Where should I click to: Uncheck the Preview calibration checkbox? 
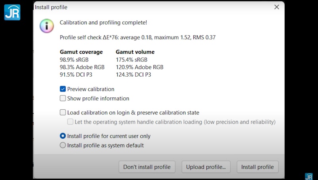coord(63,89)
